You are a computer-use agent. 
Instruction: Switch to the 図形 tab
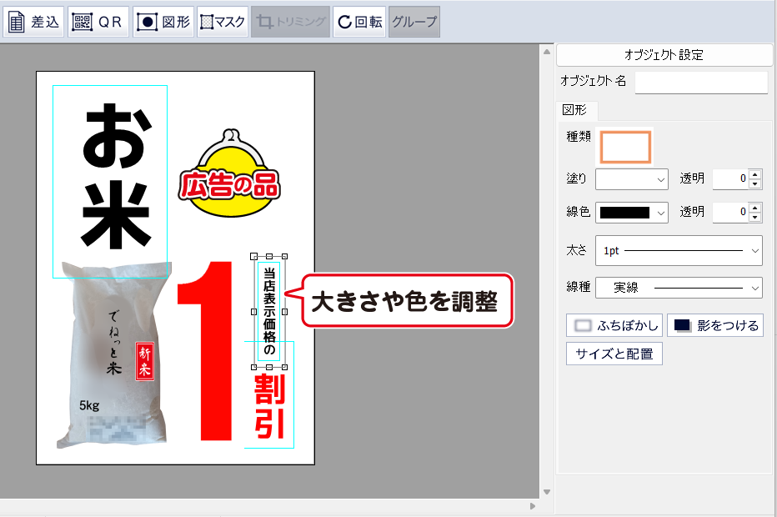[574, 110]
